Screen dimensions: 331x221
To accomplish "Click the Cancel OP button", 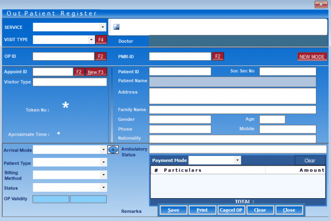I will pos(231,210).
